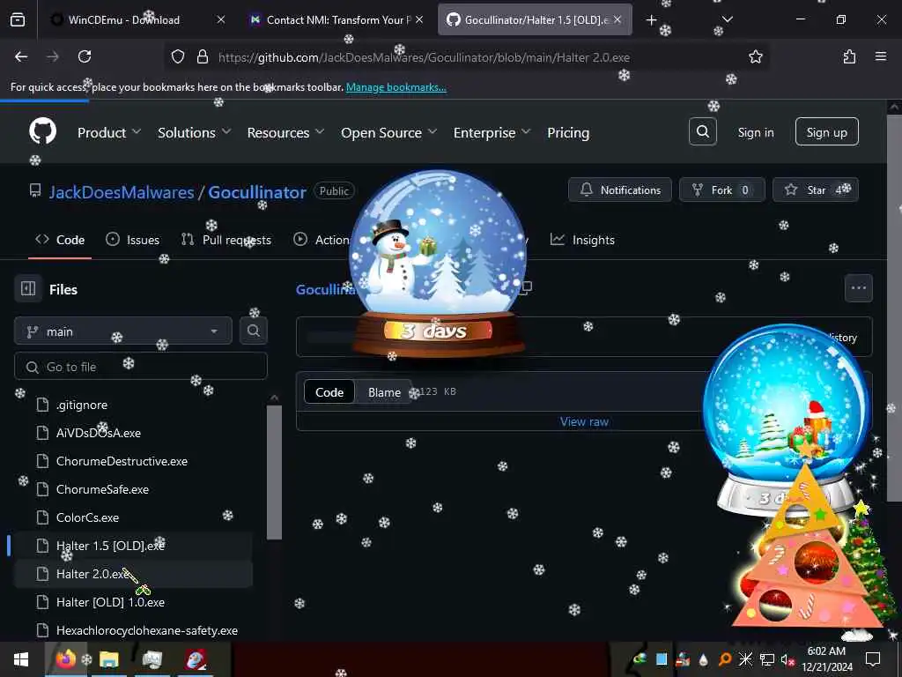
Task: Open Halter [OLD] 1.0.exe in file tree
Action: pos(110,602)
